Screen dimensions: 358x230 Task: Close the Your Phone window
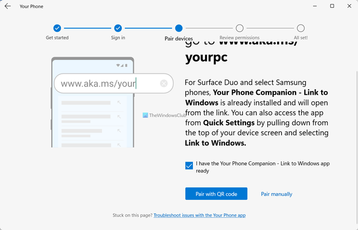tap(349, 6)
